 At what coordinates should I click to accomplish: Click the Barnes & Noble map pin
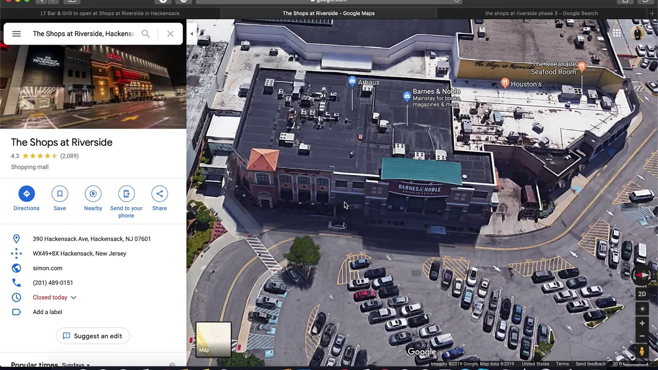point(407,96)
